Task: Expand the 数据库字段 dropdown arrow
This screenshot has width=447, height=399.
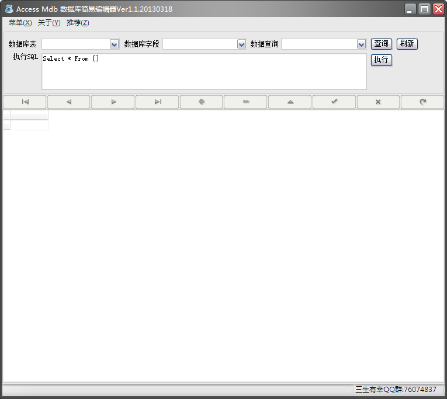Action: 241,44
